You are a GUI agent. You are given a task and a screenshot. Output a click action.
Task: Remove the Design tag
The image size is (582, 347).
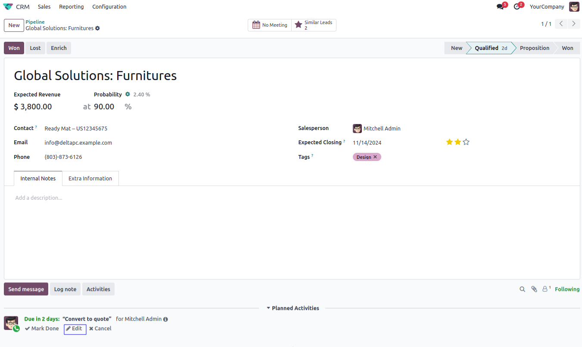(x=375, y=157)
